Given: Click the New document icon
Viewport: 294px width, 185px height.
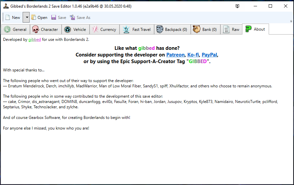Looking at the screenshot, I should 8,17.
